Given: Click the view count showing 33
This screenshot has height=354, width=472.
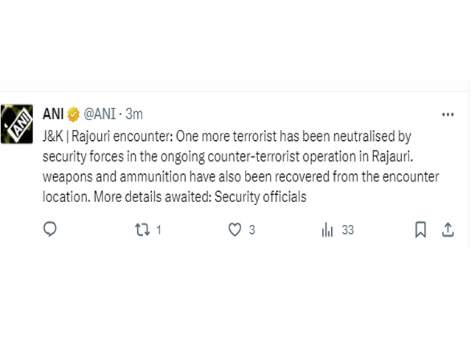Looking at the screenshot, I should click(x=347, y=230).
